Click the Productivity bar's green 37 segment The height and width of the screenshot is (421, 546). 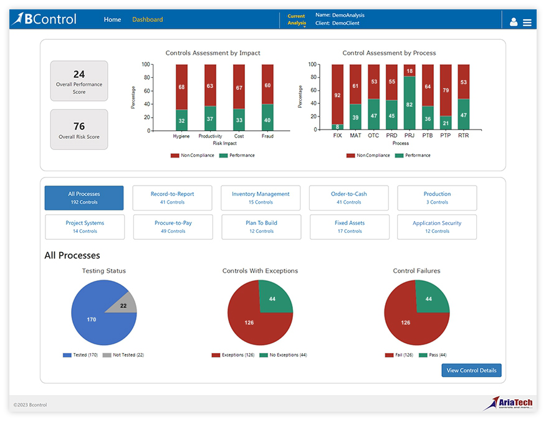tap(210, 119)
